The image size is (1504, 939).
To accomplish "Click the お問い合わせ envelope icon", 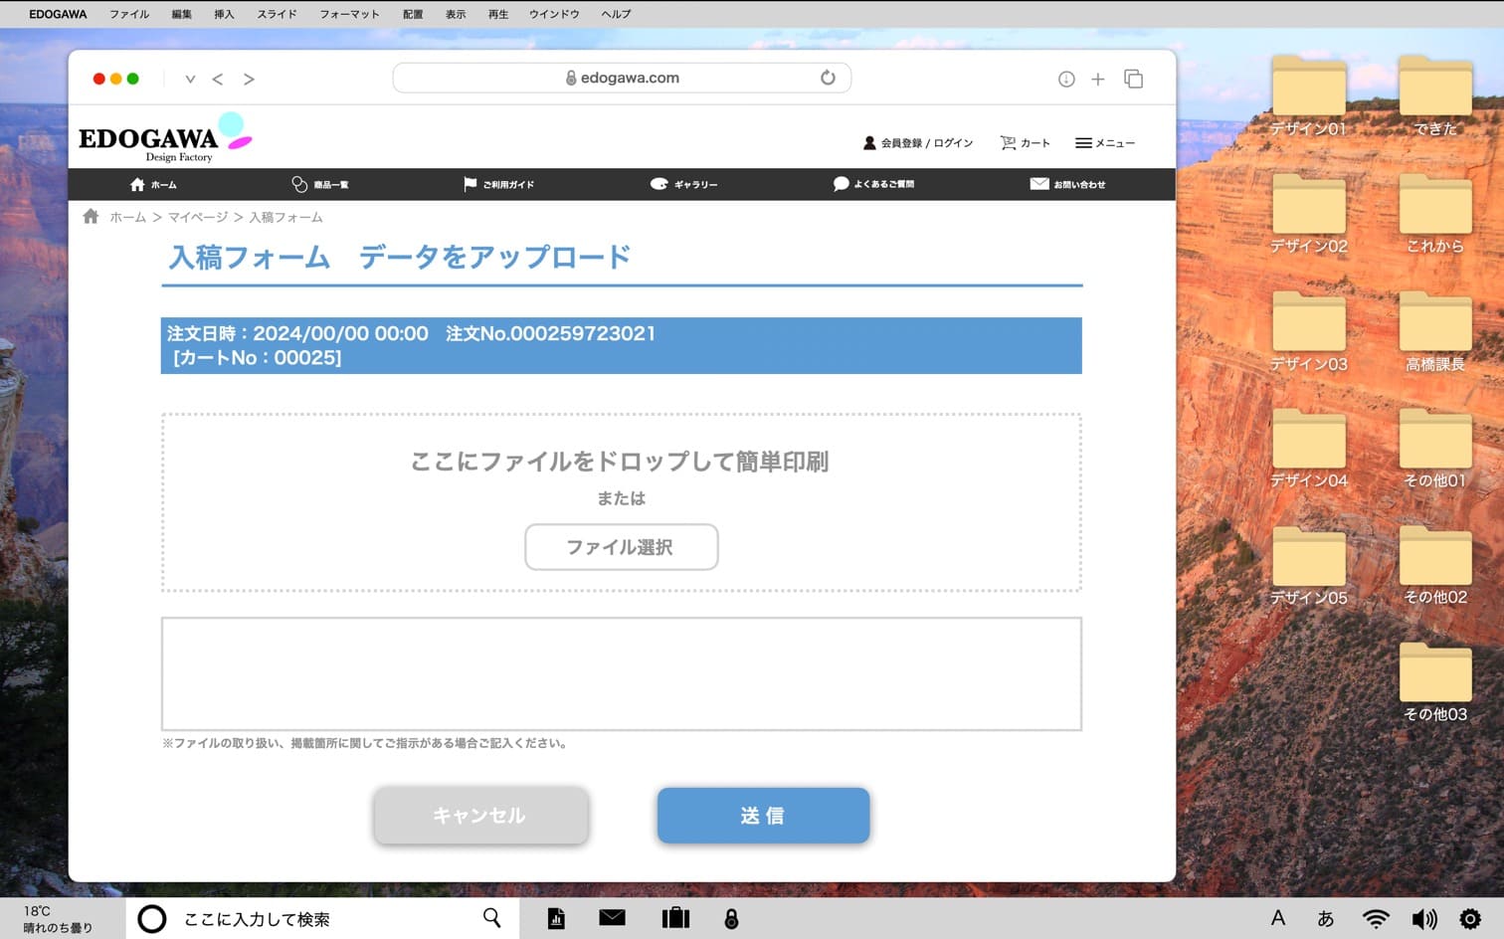I will [1038, 184].
